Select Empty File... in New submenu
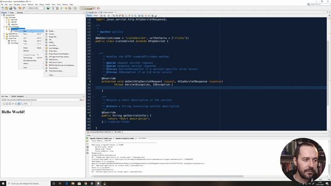 click(61, 37)
